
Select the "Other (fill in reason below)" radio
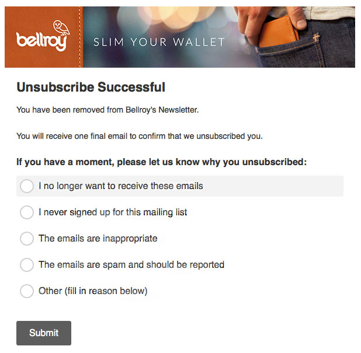point(27,291)
